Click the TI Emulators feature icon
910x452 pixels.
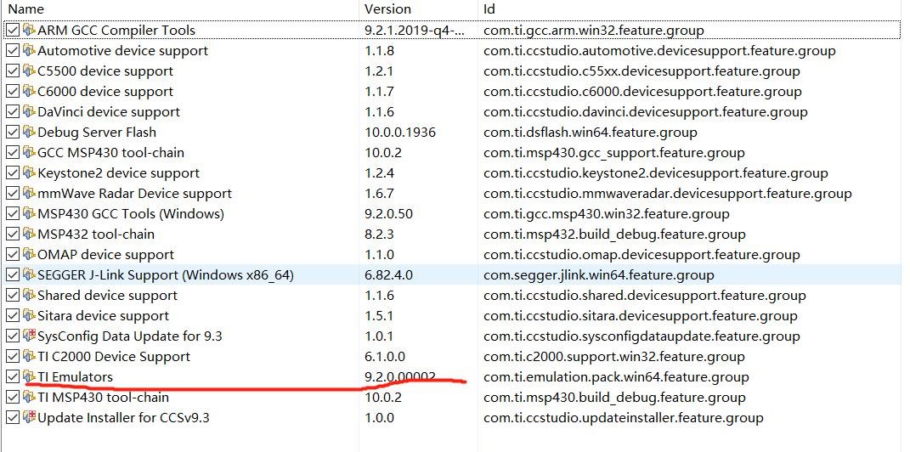click(x=29, y=376)
